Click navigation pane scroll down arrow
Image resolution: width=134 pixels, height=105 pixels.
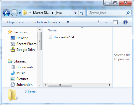click(40, 85)
